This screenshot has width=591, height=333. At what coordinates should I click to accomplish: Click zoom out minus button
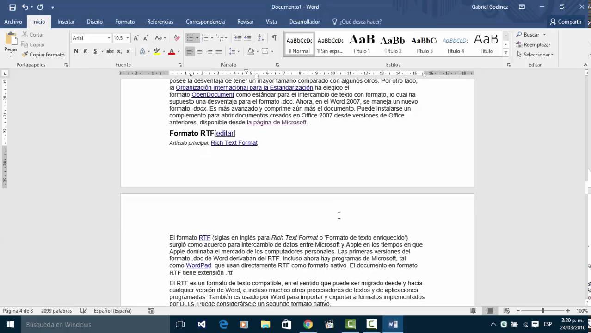tap(518, 311)
